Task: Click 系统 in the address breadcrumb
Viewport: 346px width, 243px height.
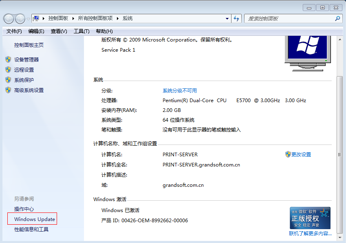Action: 128,18
